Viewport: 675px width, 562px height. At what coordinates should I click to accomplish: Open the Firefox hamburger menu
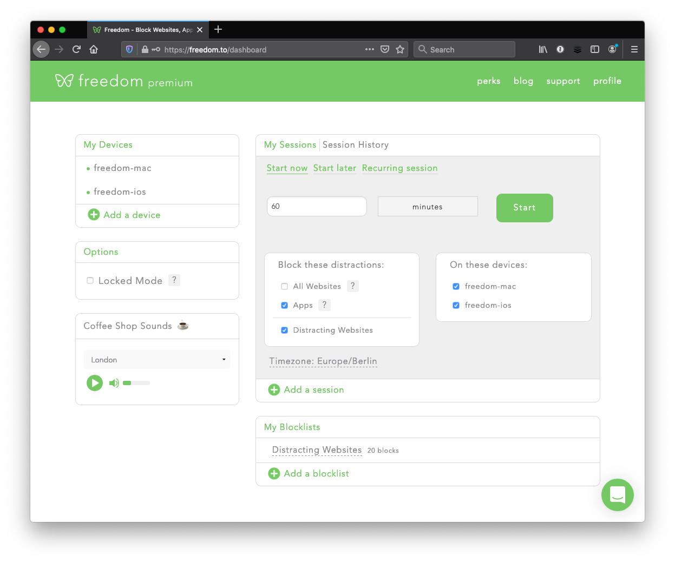pos(634,49)
